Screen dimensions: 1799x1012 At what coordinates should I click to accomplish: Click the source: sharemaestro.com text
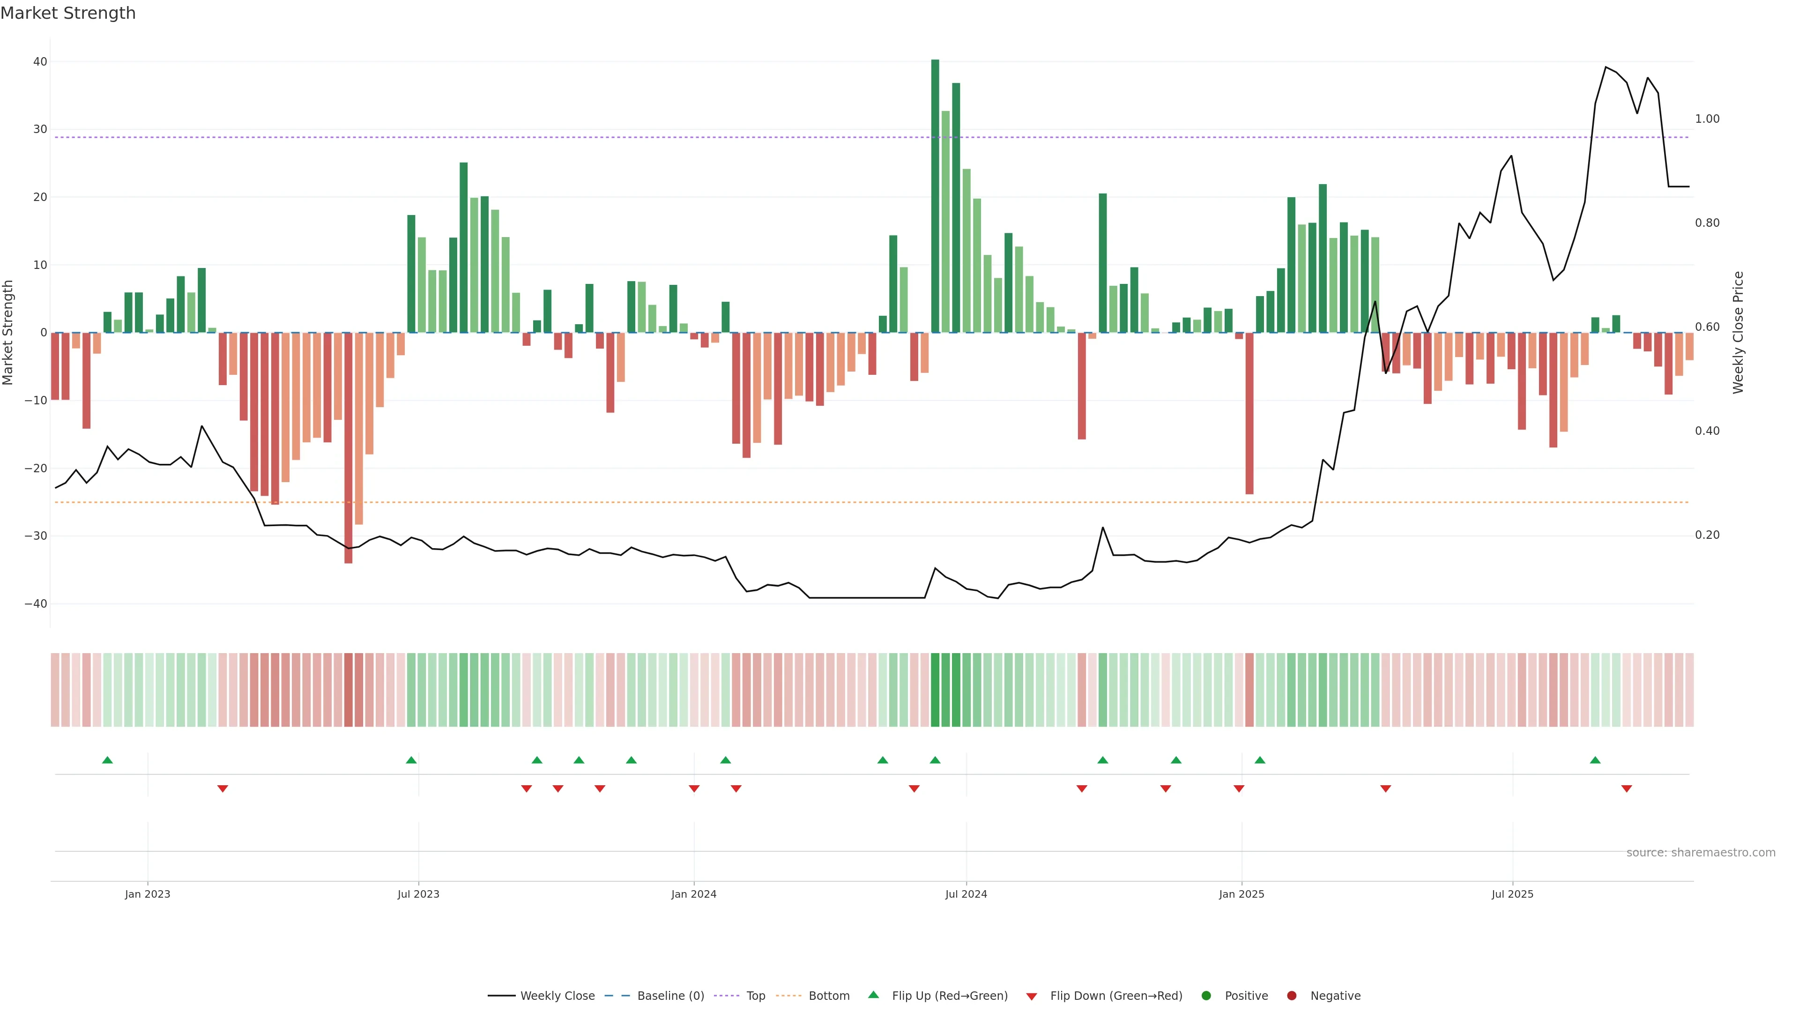[1701, 852]
